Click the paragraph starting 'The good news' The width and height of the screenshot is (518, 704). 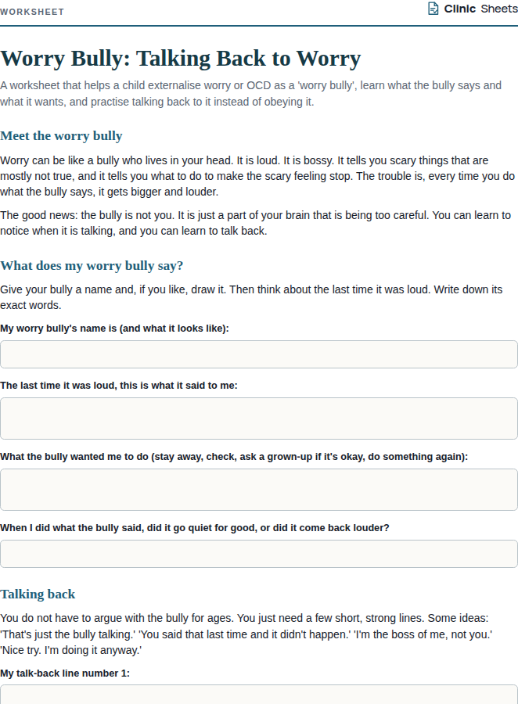(255, 223)
